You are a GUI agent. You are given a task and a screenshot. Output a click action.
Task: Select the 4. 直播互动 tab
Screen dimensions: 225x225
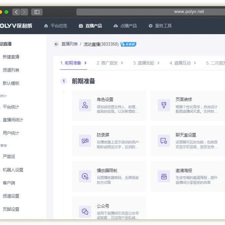180,63
